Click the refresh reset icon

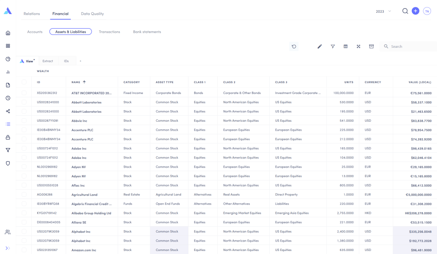(294, 47)
